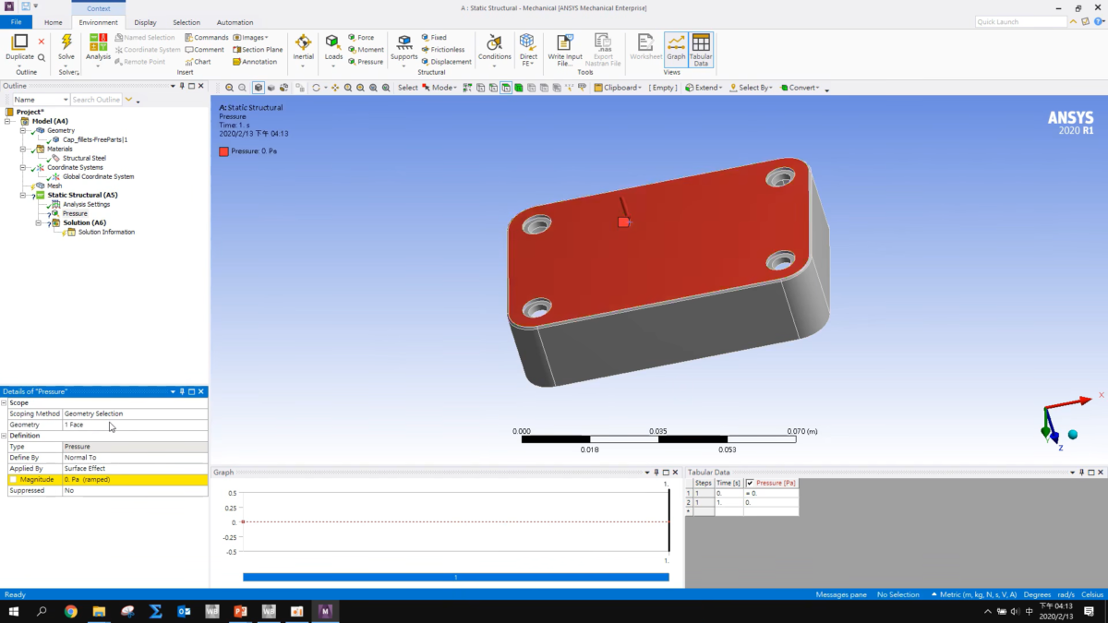Image resolution: width=1108 pixels, height=623 pixels.
Task: Open the Name filter dropdown in Outline
Action: coord(66,99)
